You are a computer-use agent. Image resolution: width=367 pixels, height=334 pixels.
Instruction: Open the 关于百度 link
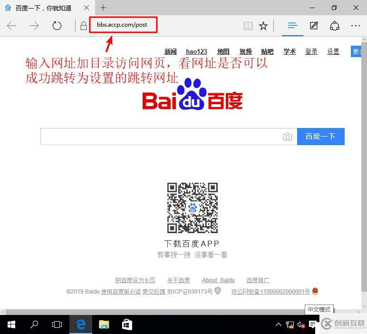(x=179, y=280)
